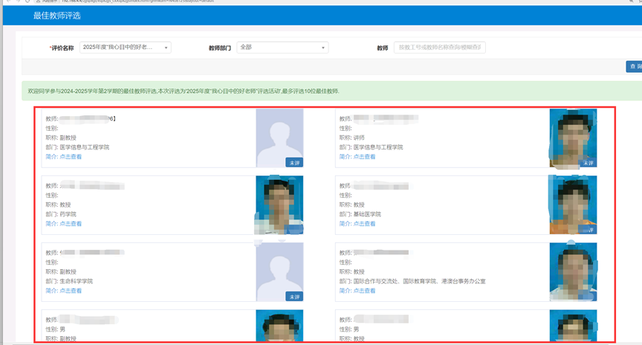
Task: Open 简介 link for the 基础医学院 professor
Action: (x=357, y=224)
